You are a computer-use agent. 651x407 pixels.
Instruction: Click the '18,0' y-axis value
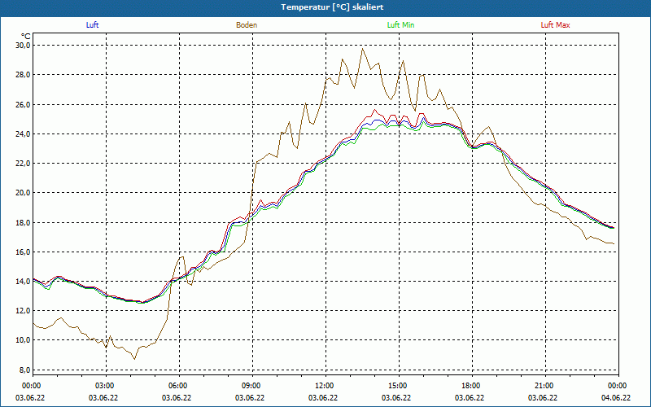tap(24, 222)
